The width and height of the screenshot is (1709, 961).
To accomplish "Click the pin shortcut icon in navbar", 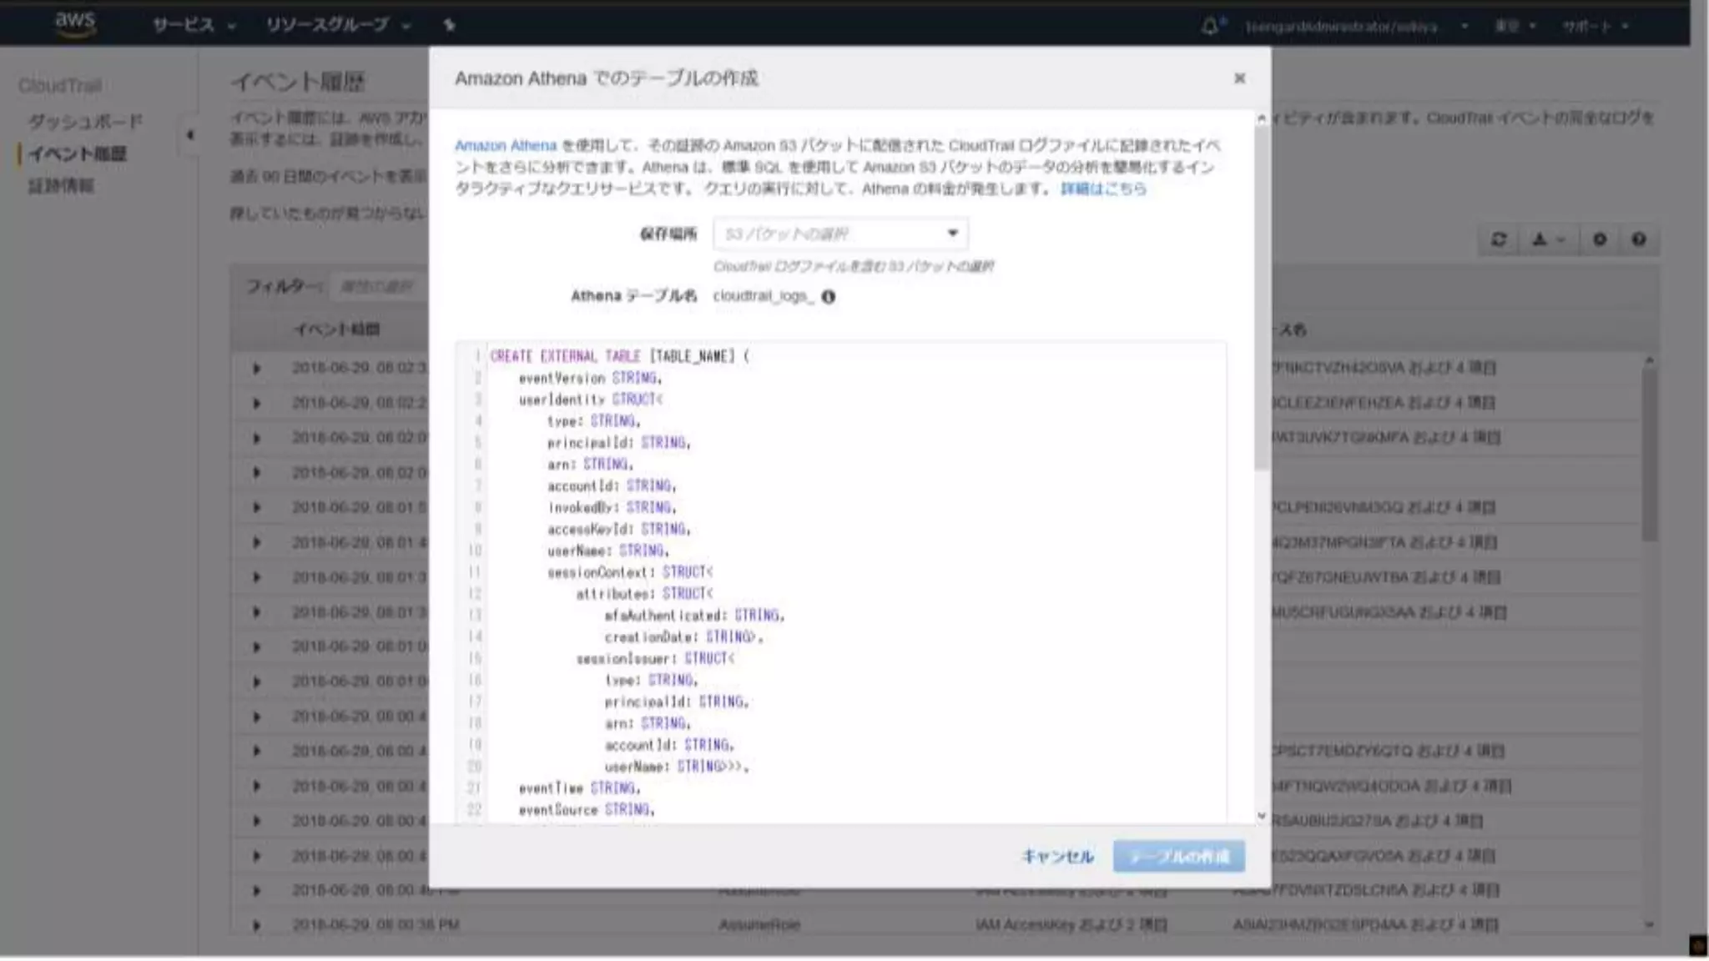I will pyautogui.click(x=449, y=25).
